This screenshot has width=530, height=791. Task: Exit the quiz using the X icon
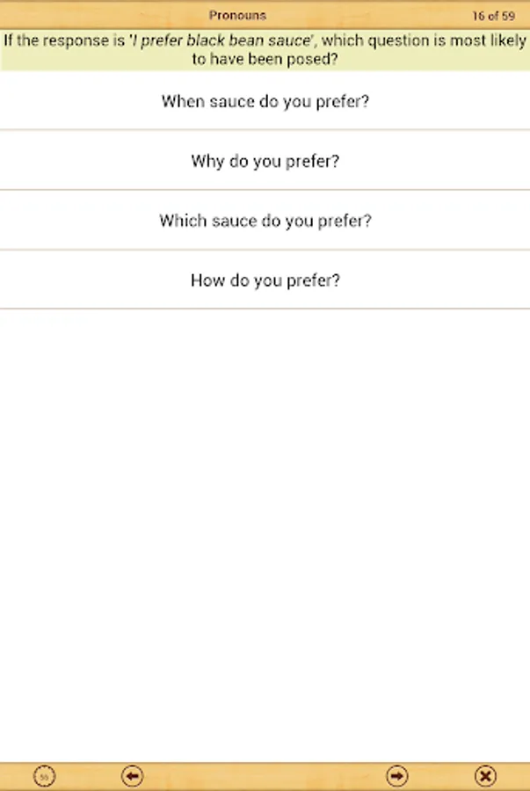[x=485, y=776]
